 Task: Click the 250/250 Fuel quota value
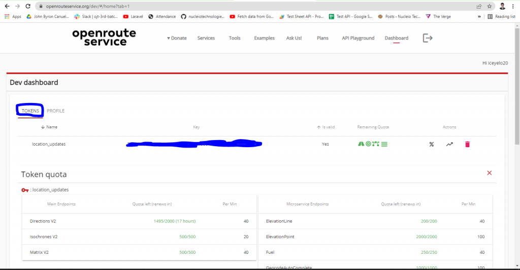(429, 252)
